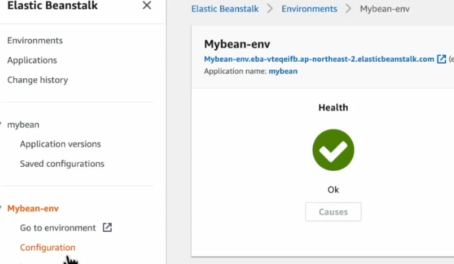Open Application versions under mybean

pyautogui.click(x=60, y=144)
